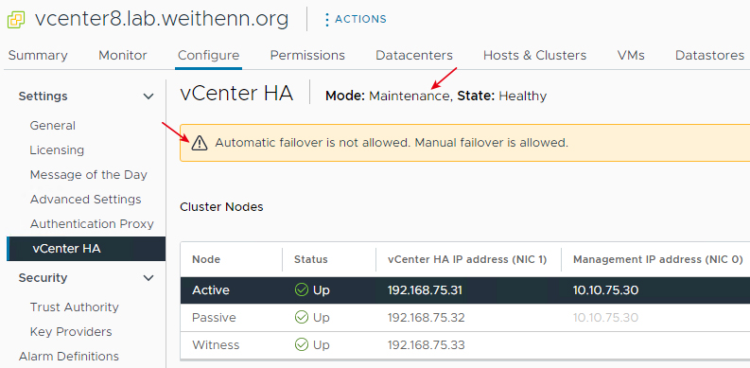Select the Passive node row
This screenshot has height=368, width=750.
[x=465, y=317]
